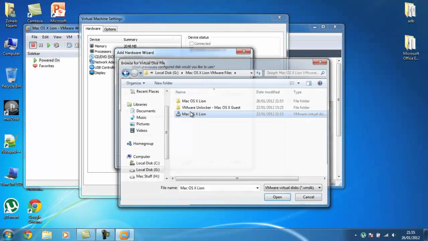The image size is (428, 241).
Task: Open the Music library
Action: [x=141, y=117]
